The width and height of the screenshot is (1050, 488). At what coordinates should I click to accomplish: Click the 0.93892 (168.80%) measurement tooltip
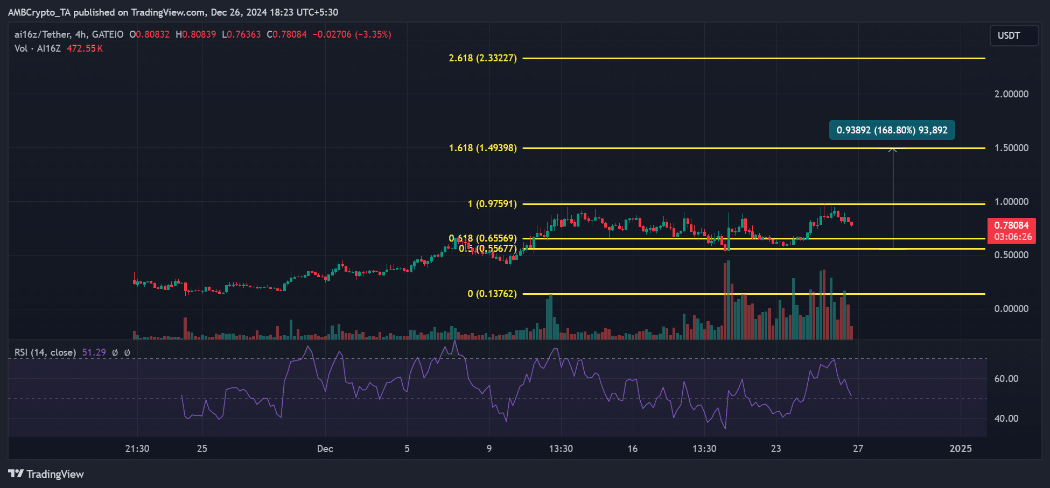[892, 130]
